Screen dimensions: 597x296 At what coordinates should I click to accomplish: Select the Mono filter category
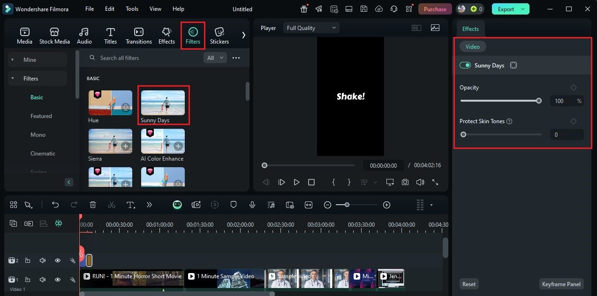(x=38, y=135)
